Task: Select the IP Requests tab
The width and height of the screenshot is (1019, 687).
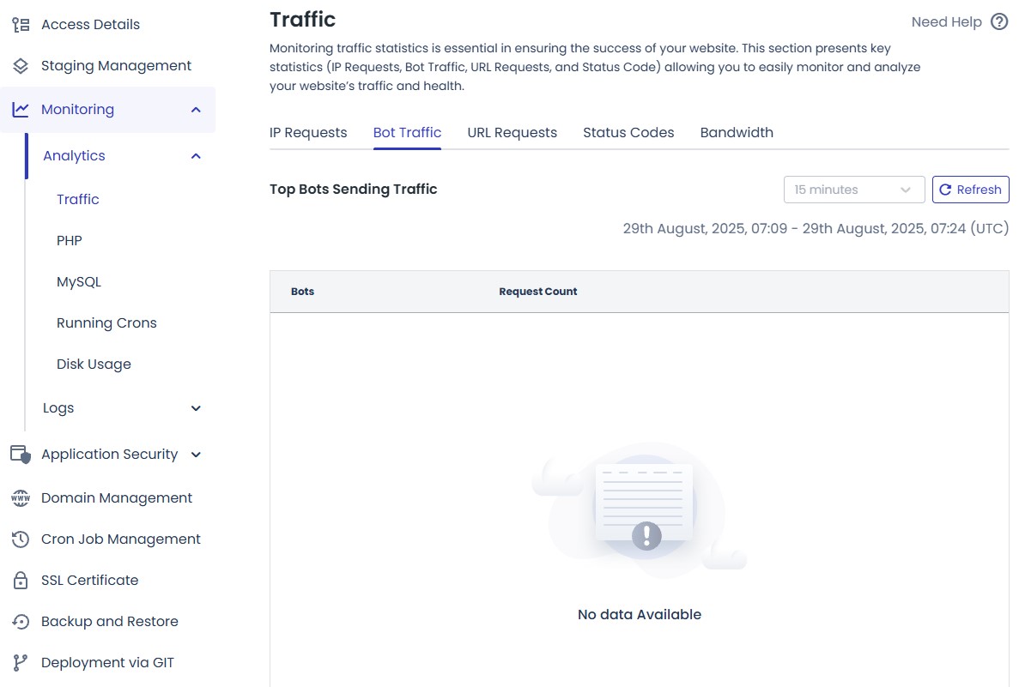Action: tap(308, 132)
